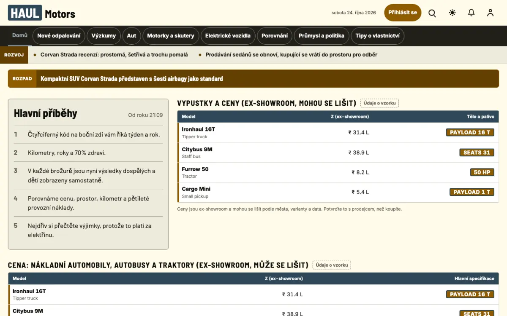Viewport: 507px width, 316px height.
Task: Click the Hlavní příběhy heading
Action: pyautogui.click(x=46, y=113)
